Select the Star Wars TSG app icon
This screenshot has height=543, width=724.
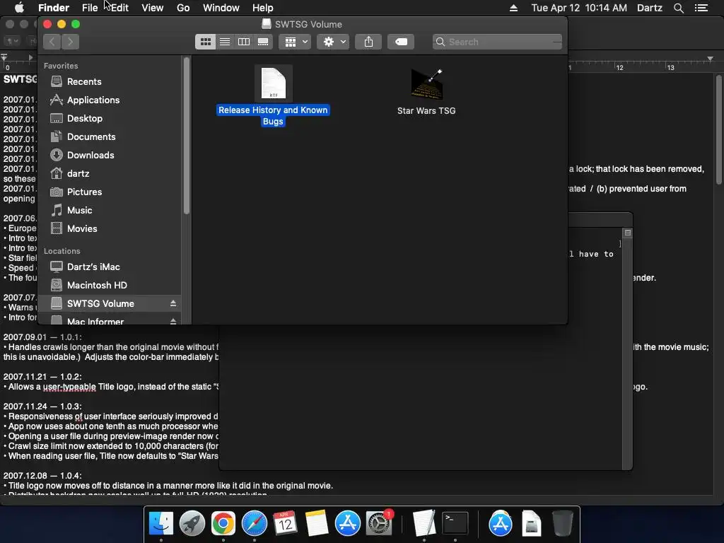[426, 91]
